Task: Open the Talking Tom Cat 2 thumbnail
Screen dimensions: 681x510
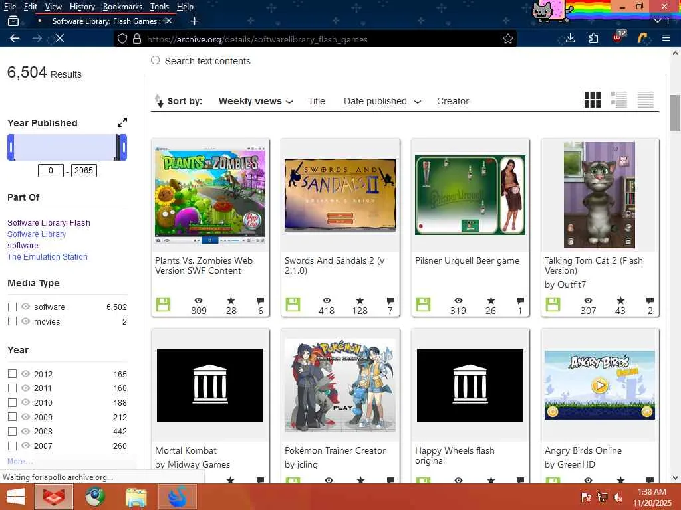Action: click(x=599, y=195)
